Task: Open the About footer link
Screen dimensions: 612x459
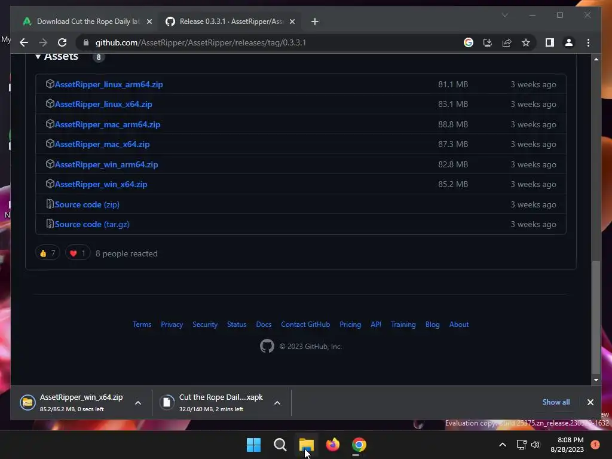Action: tap(459, 325)
